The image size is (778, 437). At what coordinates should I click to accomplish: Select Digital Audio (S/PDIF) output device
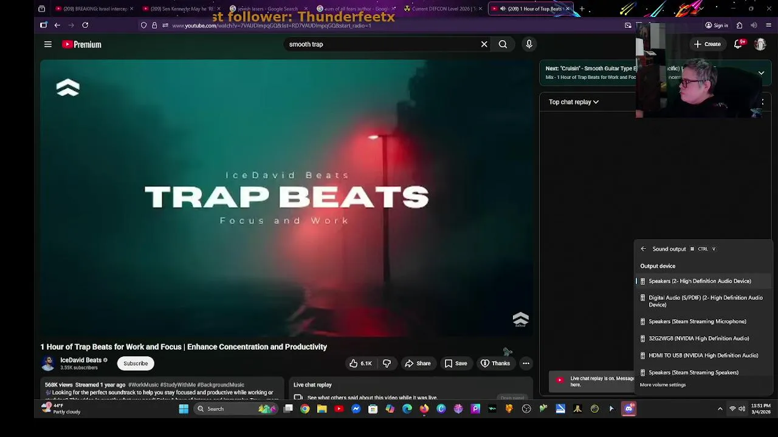pyautogui.click(x=704, y=301)
